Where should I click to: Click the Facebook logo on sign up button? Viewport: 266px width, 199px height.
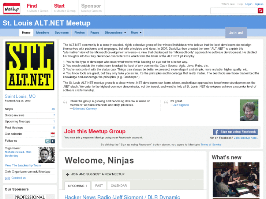pos(216,132)
